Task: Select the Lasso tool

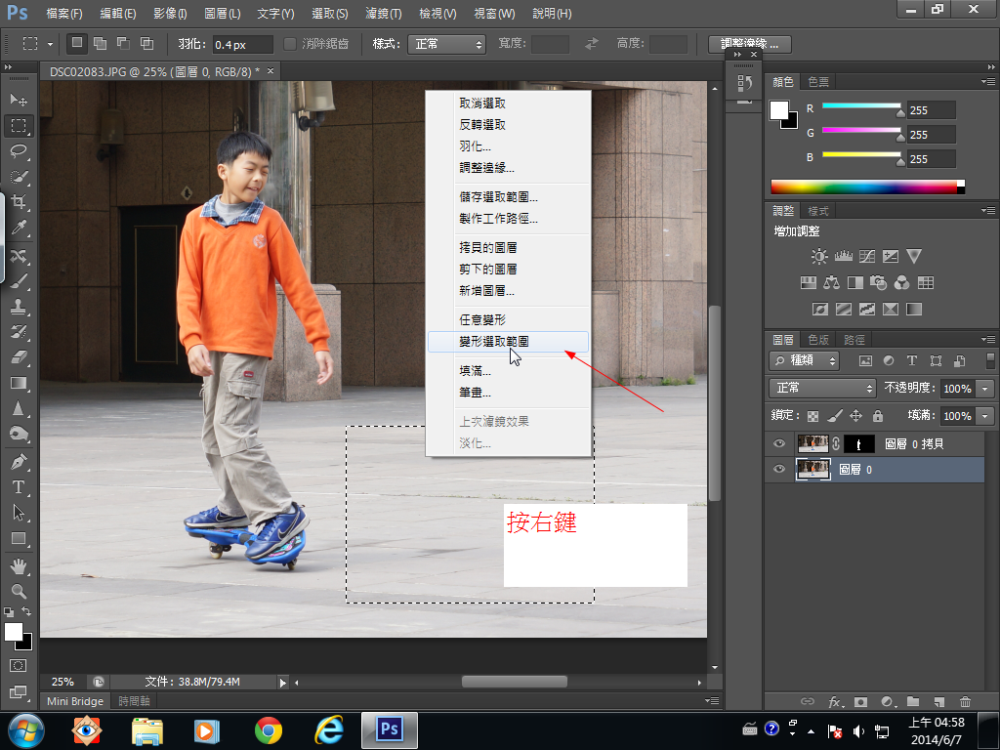Action: pos(19,151)
